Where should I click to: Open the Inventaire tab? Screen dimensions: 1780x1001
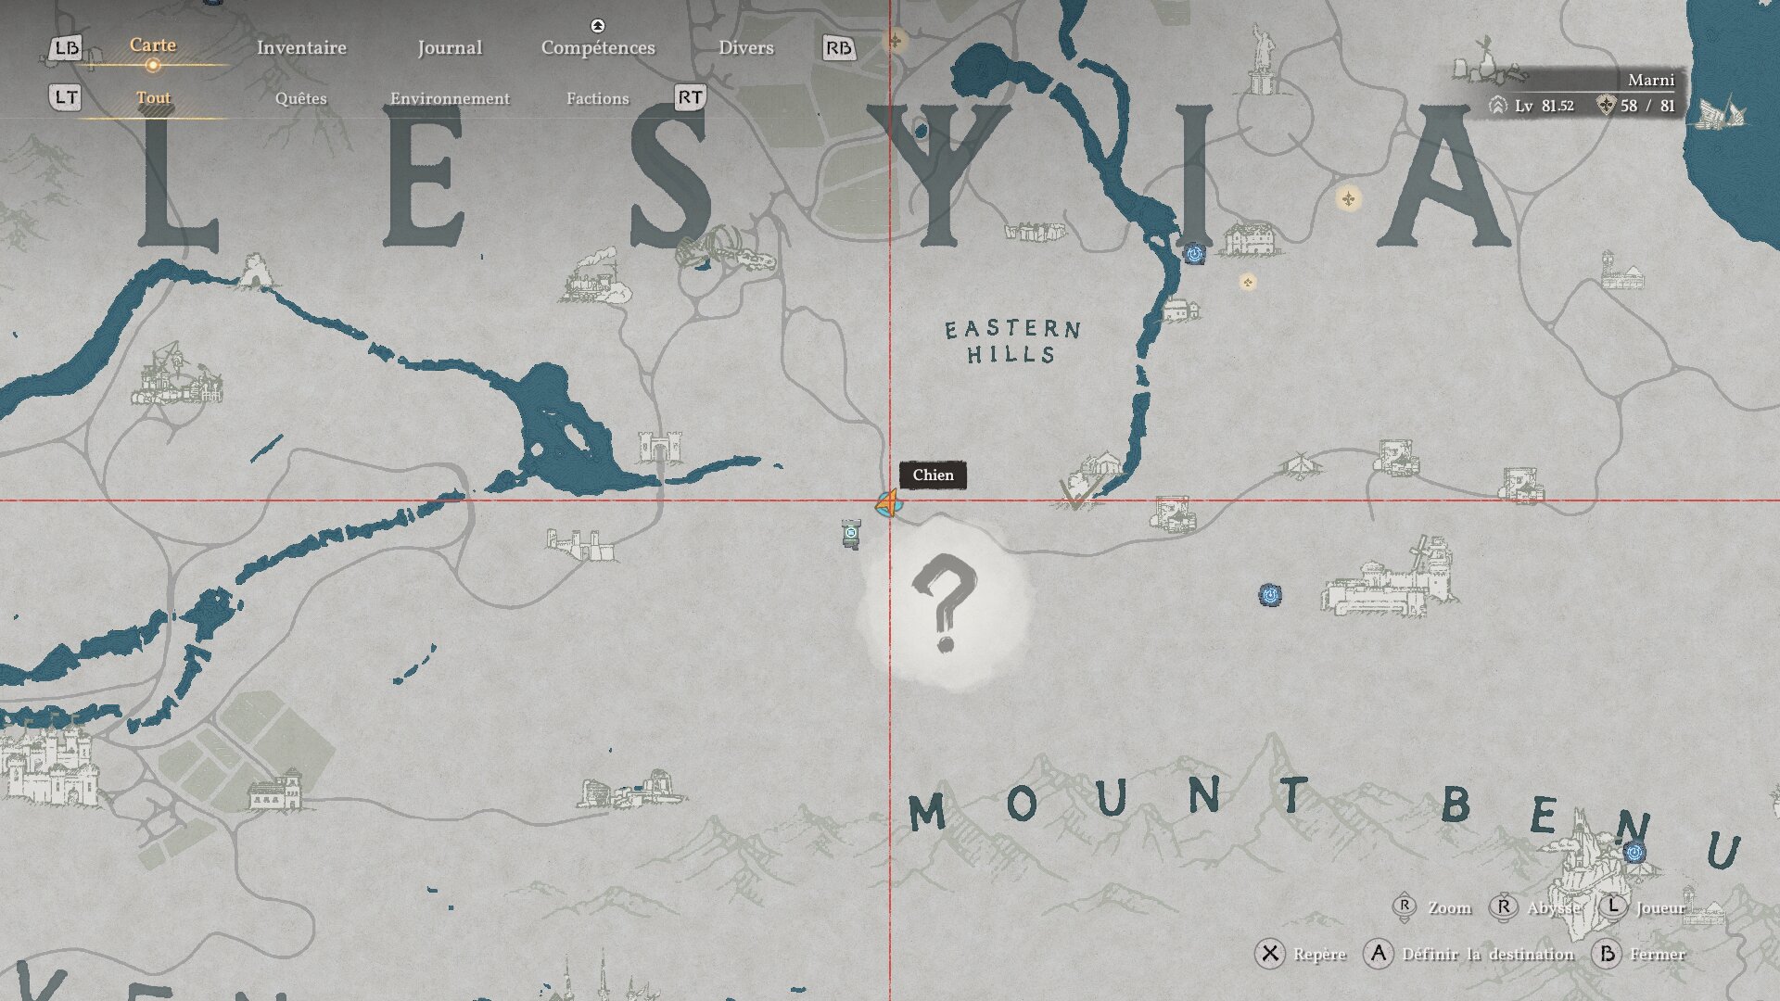pyautogui.click(x=301, y=47)
